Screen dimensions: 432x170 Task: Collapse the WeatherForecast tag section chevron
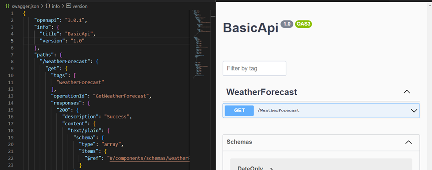pos(407,92)
